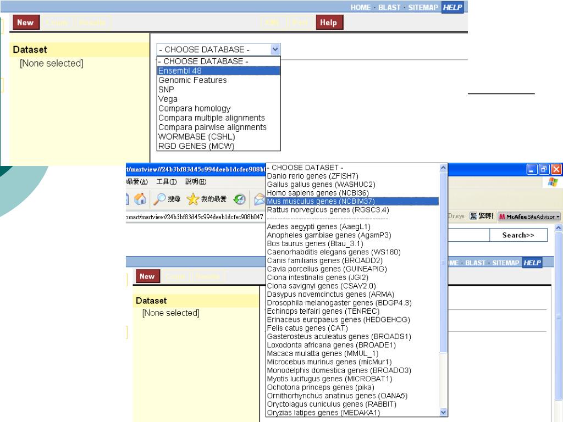The width and height of the screenshot is (563, 422).
Task: Choose RGD GENES (MCW) database option
Action: [x=219, y=146]
